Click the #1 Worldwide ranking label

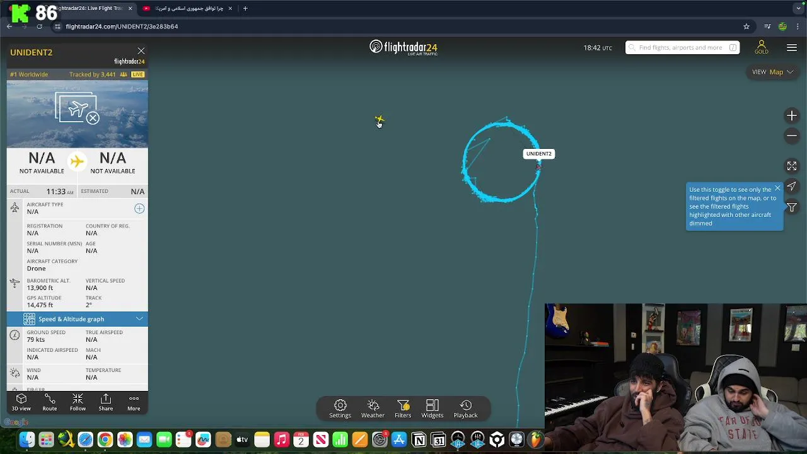coord(29,74)
